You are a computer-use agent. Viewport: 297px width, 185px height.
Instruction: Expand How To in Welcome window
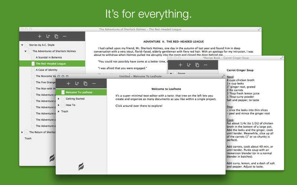click(59, 105)
